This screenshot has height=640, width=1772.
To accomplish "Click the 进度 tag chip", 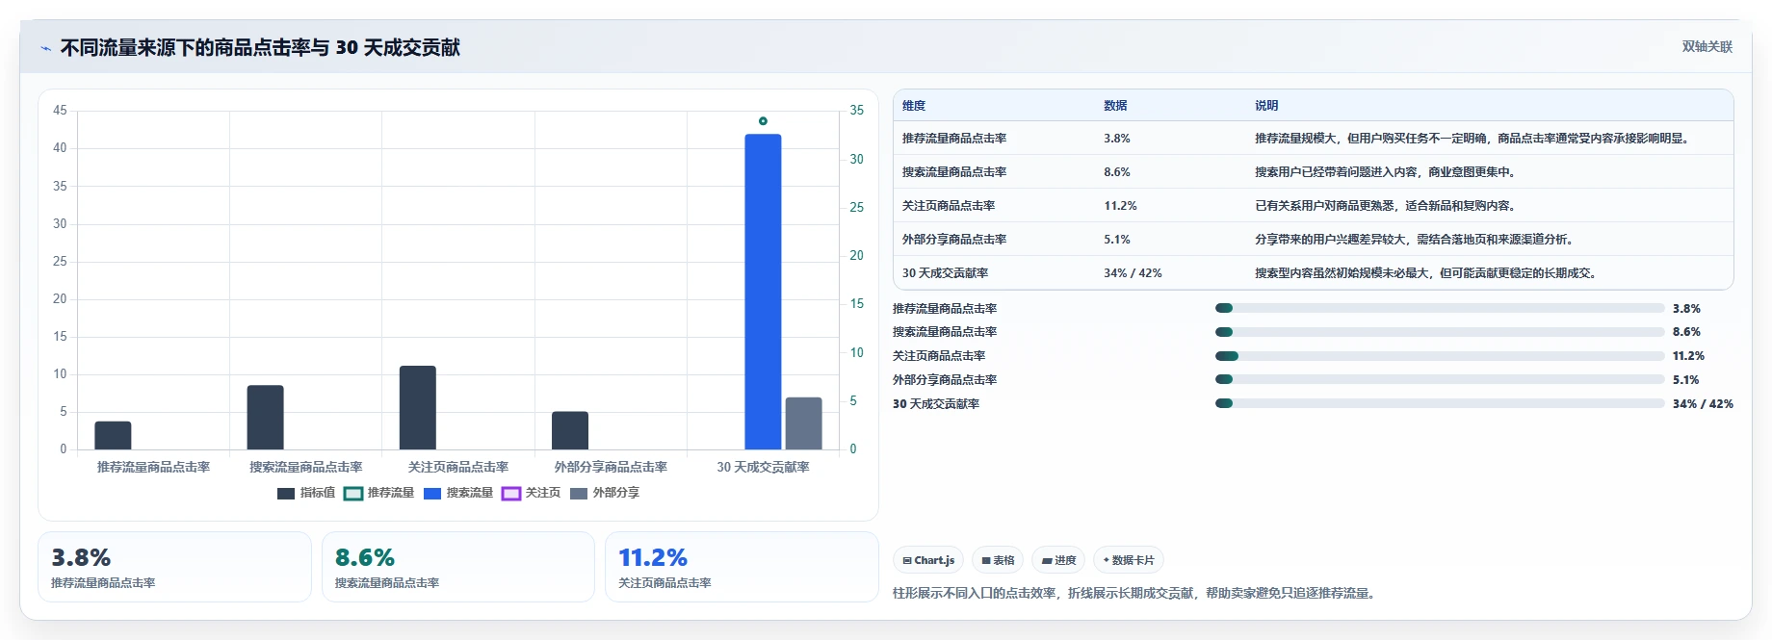I will pos(1058,560).
